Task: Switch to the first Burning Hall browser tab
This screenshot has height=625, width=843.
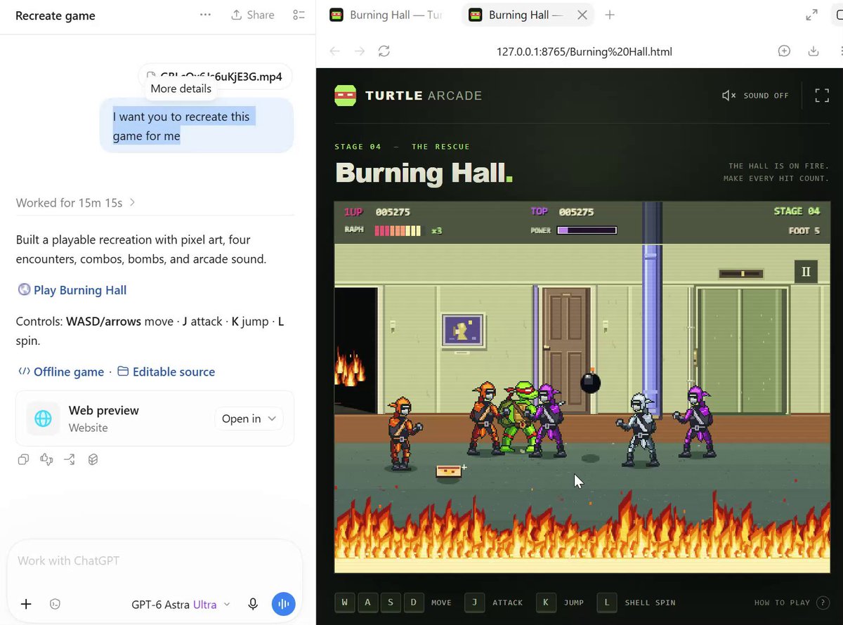Action: coord(386,15)
